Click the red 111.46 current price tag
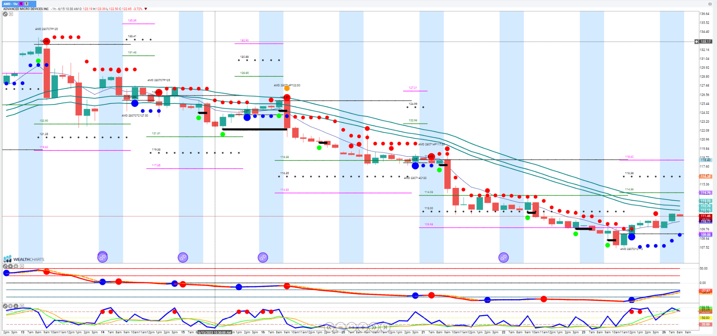Viewport: 717px width, 336px height. tap(705, 216)
